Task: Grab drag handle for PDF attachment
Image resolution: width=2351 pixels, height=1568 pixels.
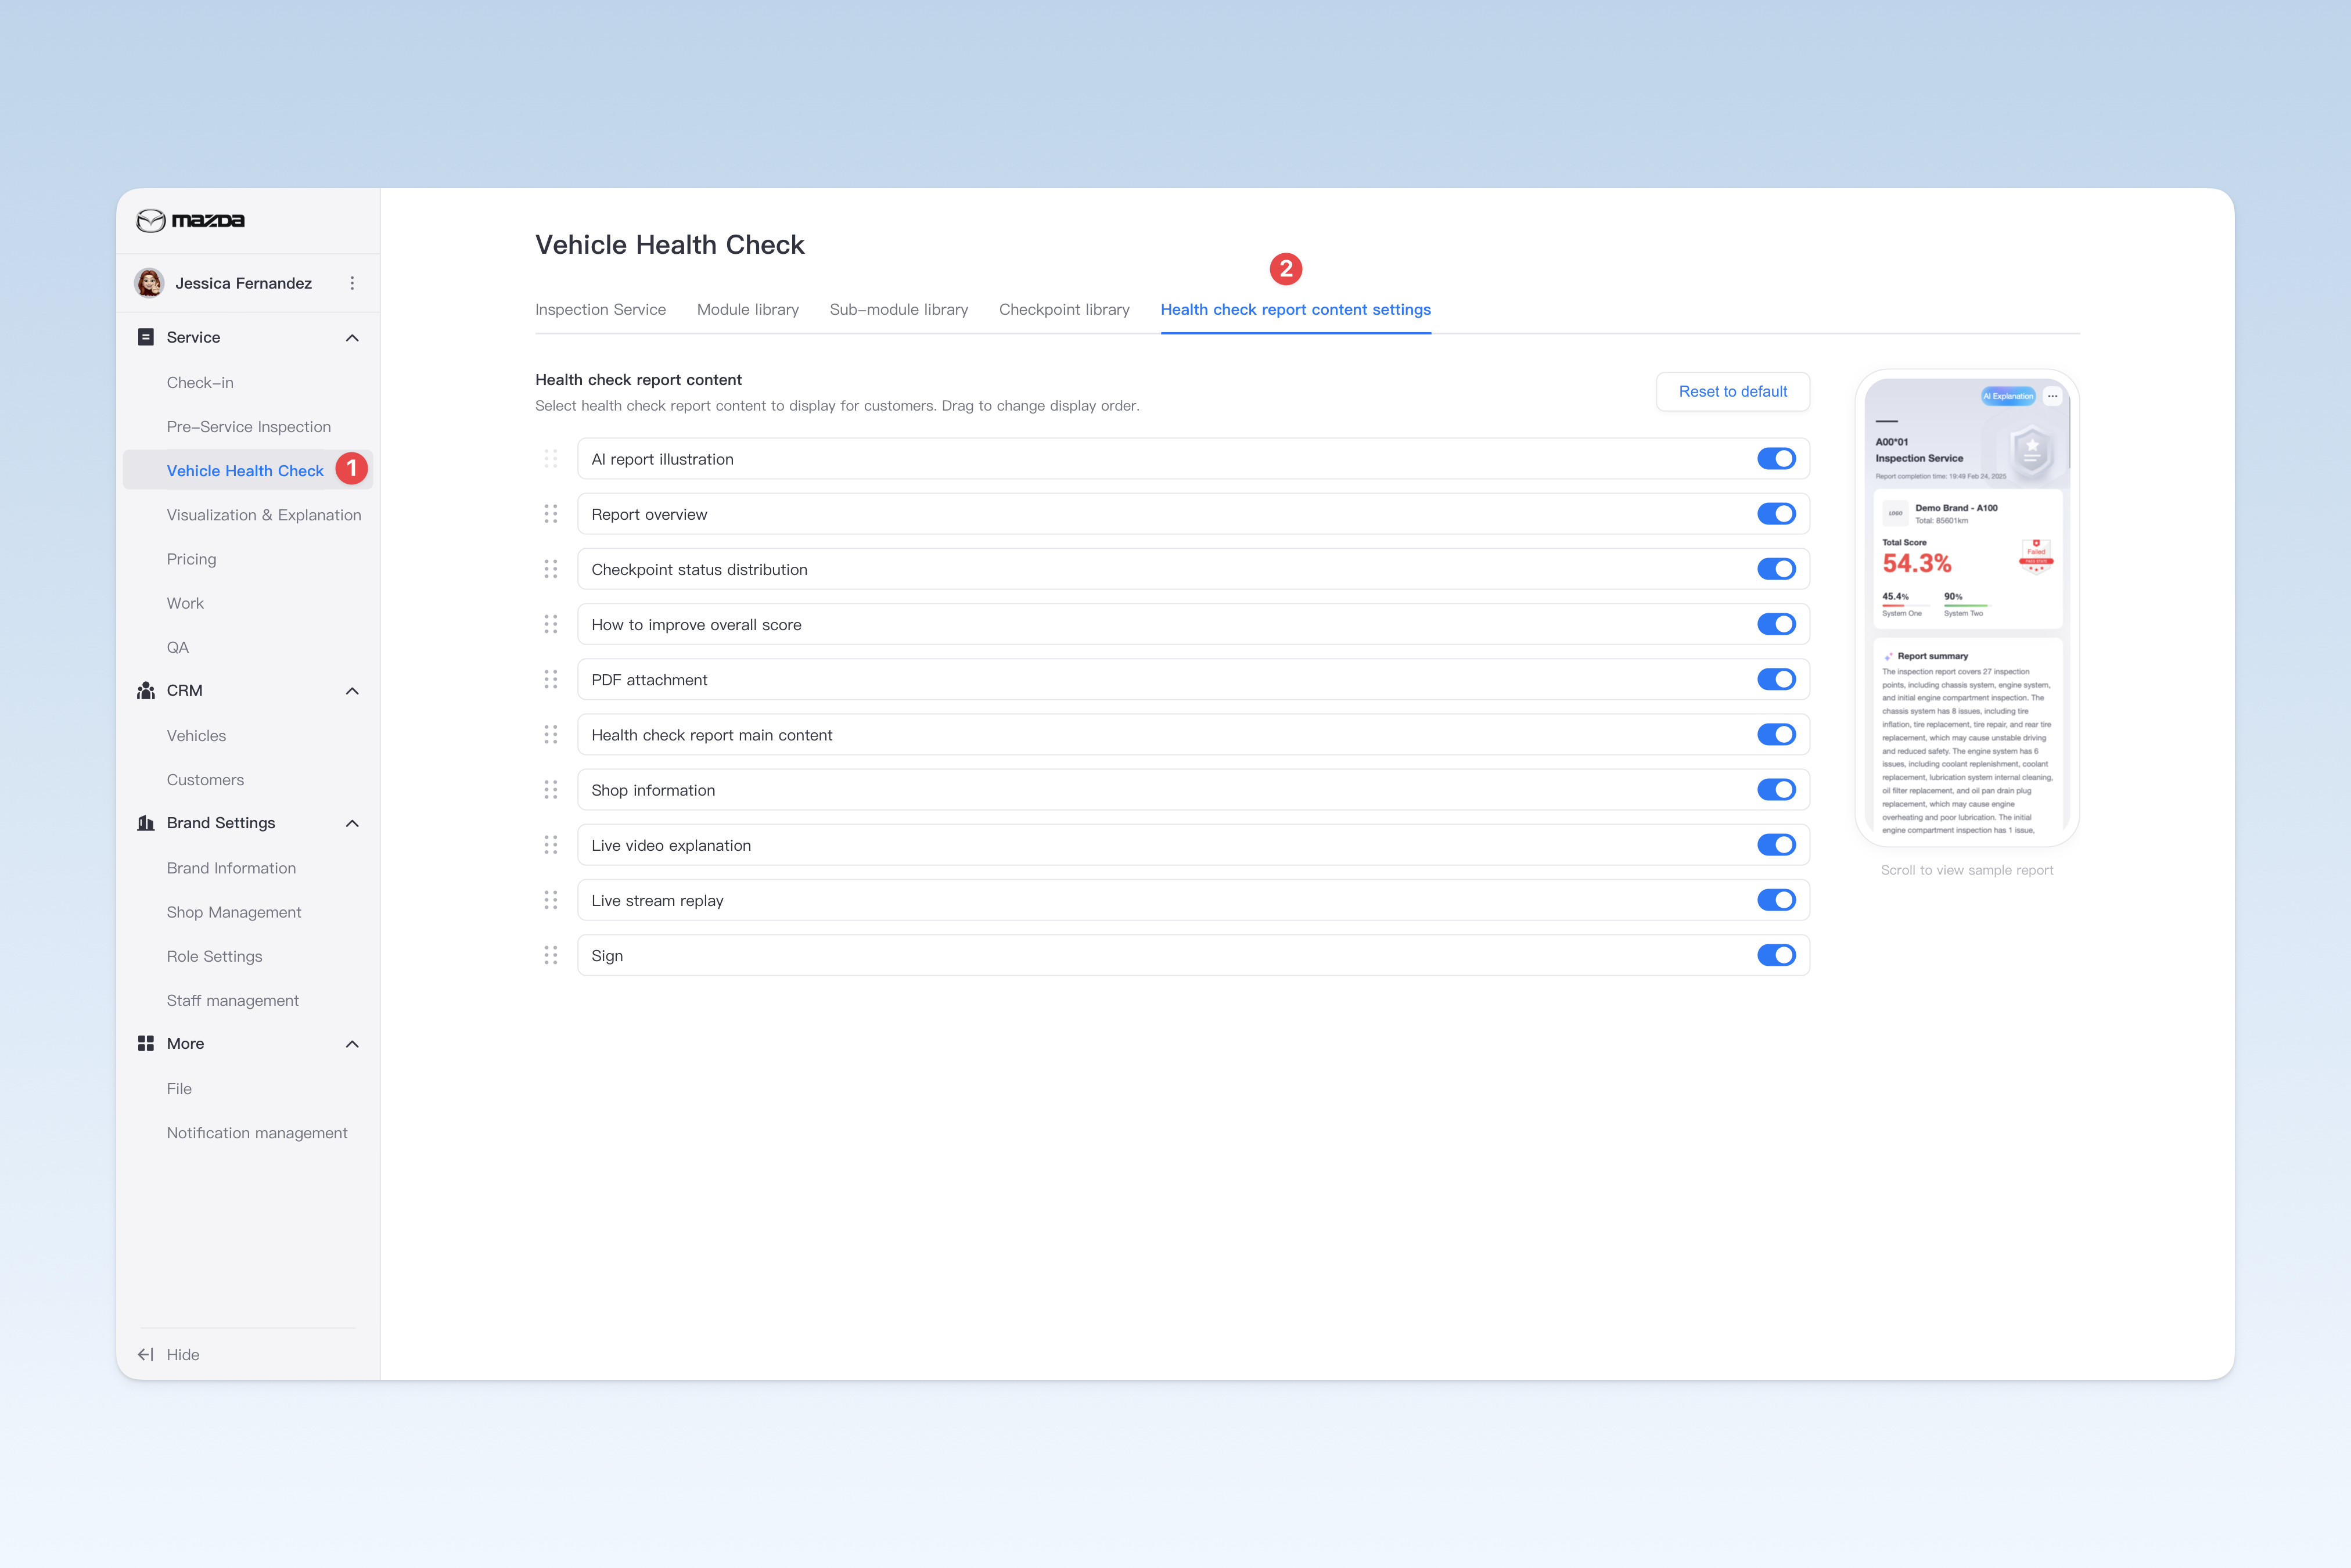Action: [x=551, y=679]
